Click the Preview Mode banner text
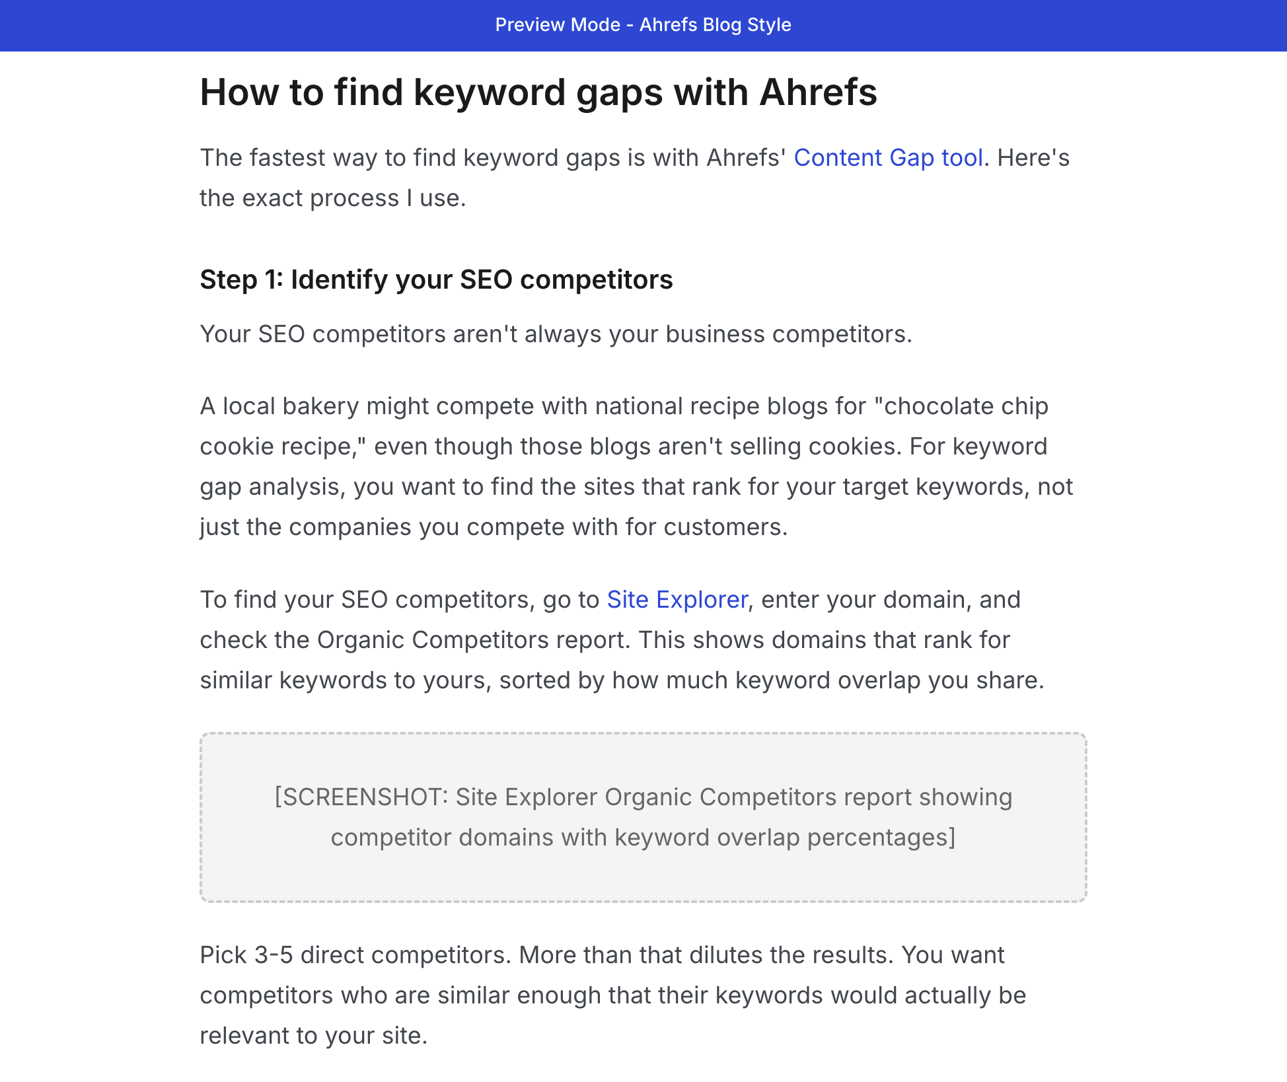Viewport: 1287px width, 1082px height. click(x=643, y=25)
